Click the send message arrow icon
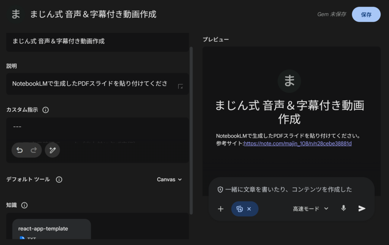This screenshot has height=245, width=389. tap(361, 209)
